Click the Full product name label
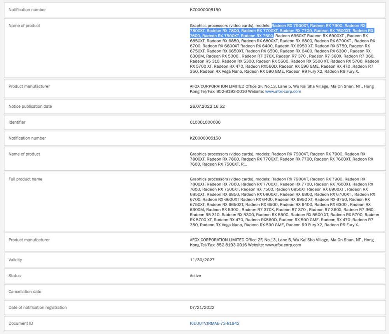 coord(25,179)
